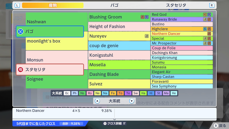Select Height of Fashion cell
This screenshot has width=229, height=129.
point(119,27)
